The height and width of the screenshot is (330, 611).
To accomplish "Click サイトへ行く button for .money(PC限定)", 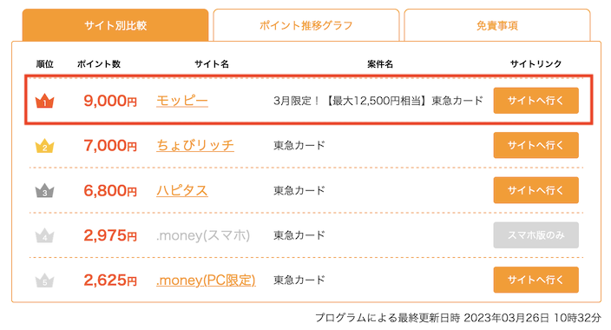I will (535, 280).
